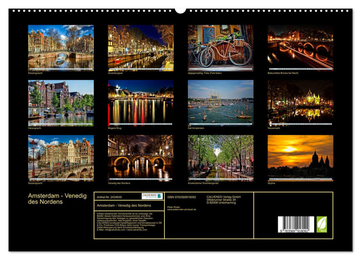Viewport: 361px width, 260px height.
Task: Click the Skyline caption text
Action: point(271,183)
